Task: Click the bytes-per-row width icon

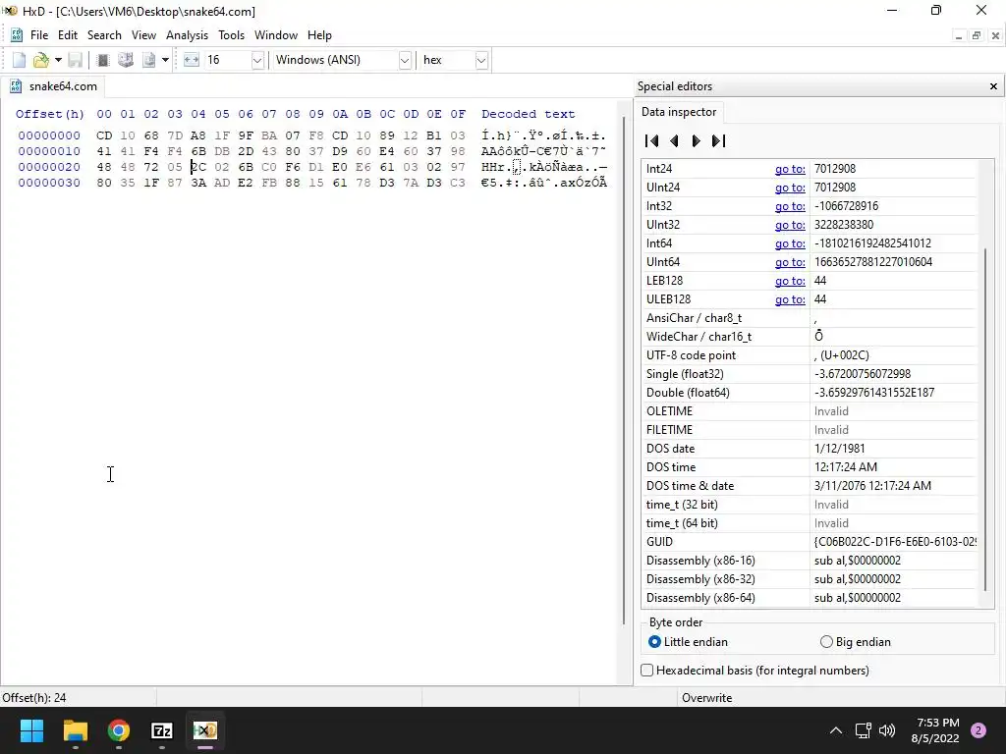Action: pyautogui.click(x=192, y=60)
